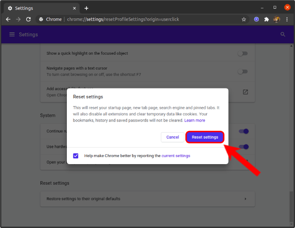Click Restore settings to their original defaults
Screen dimensions: 295x228
pyautogui.click(x=148, y=199)
